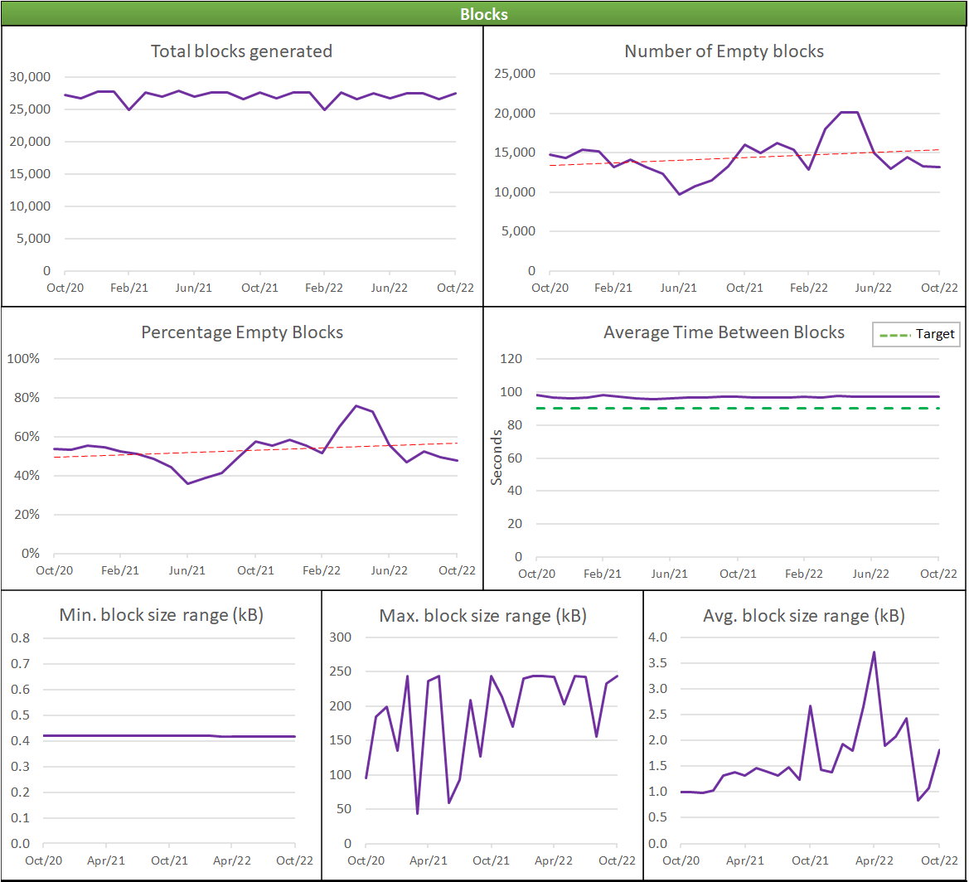Click 15,000 on Total blocks generated axis
Screen dimensions: 969x882
(x=30, y=174)
